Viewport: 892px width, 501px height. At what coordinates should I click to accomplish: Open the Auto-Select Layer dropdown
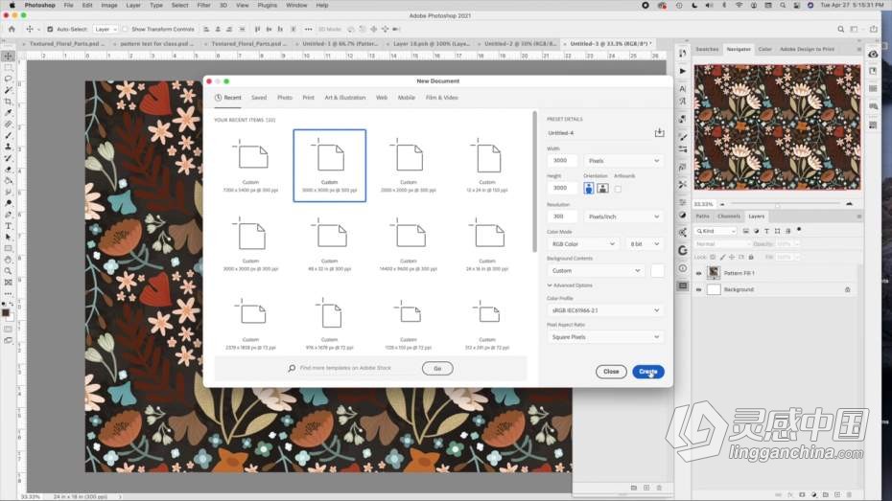(106, 29)
